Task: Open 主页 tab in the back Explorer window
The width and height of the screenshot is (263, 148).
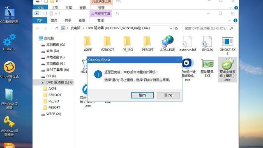Action: pyautogui.click(x=55, y=7)
